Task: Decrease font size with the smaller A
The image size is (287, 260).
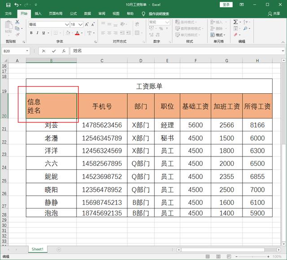Action: (93, 24)
